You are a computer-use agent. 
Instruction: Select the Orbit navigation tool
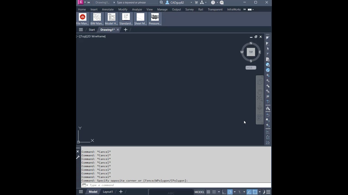260,108
